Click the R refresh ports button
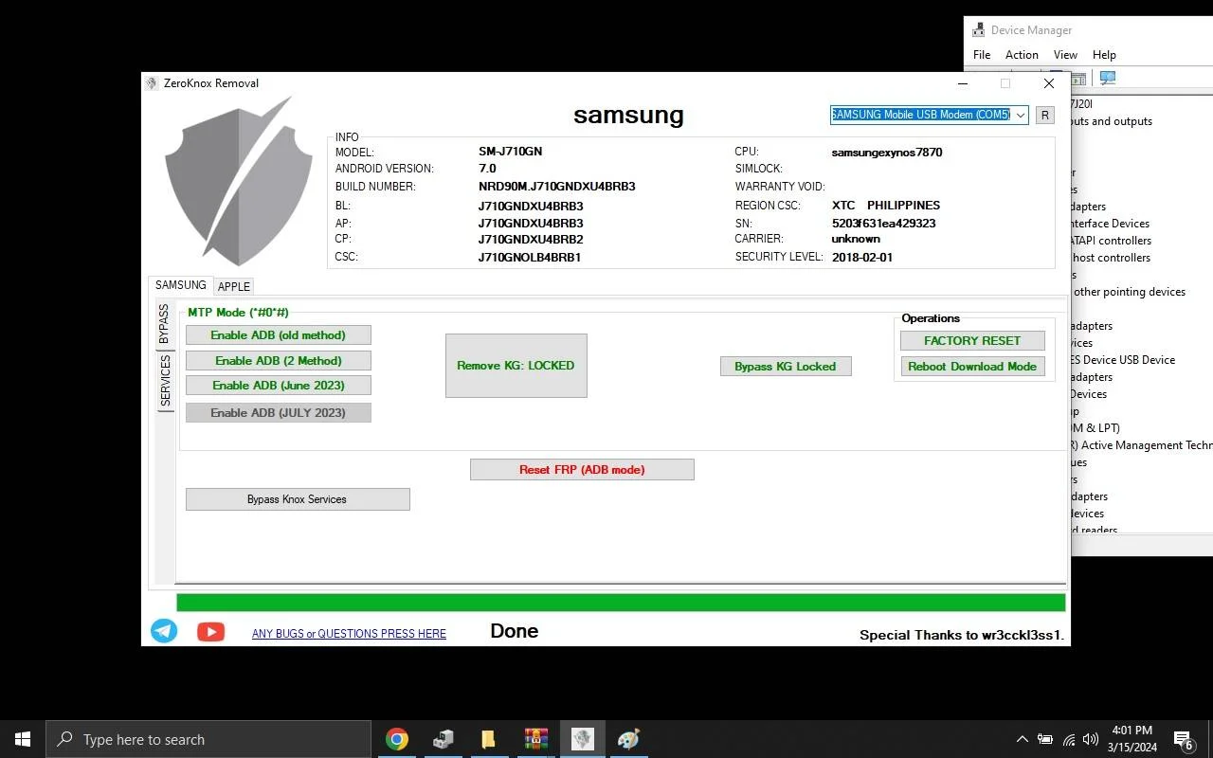 click(x=1044, y=115)
